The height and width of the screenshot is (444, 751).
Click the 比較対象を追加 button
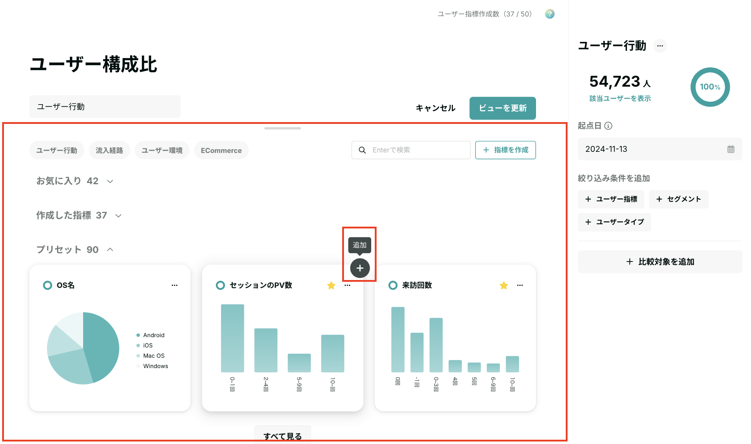[x=660, y=262]
